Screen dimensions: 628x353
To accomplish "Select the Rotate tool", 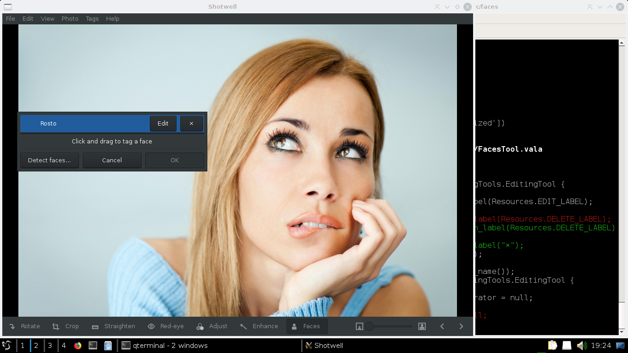I will (x=24, y=326).
